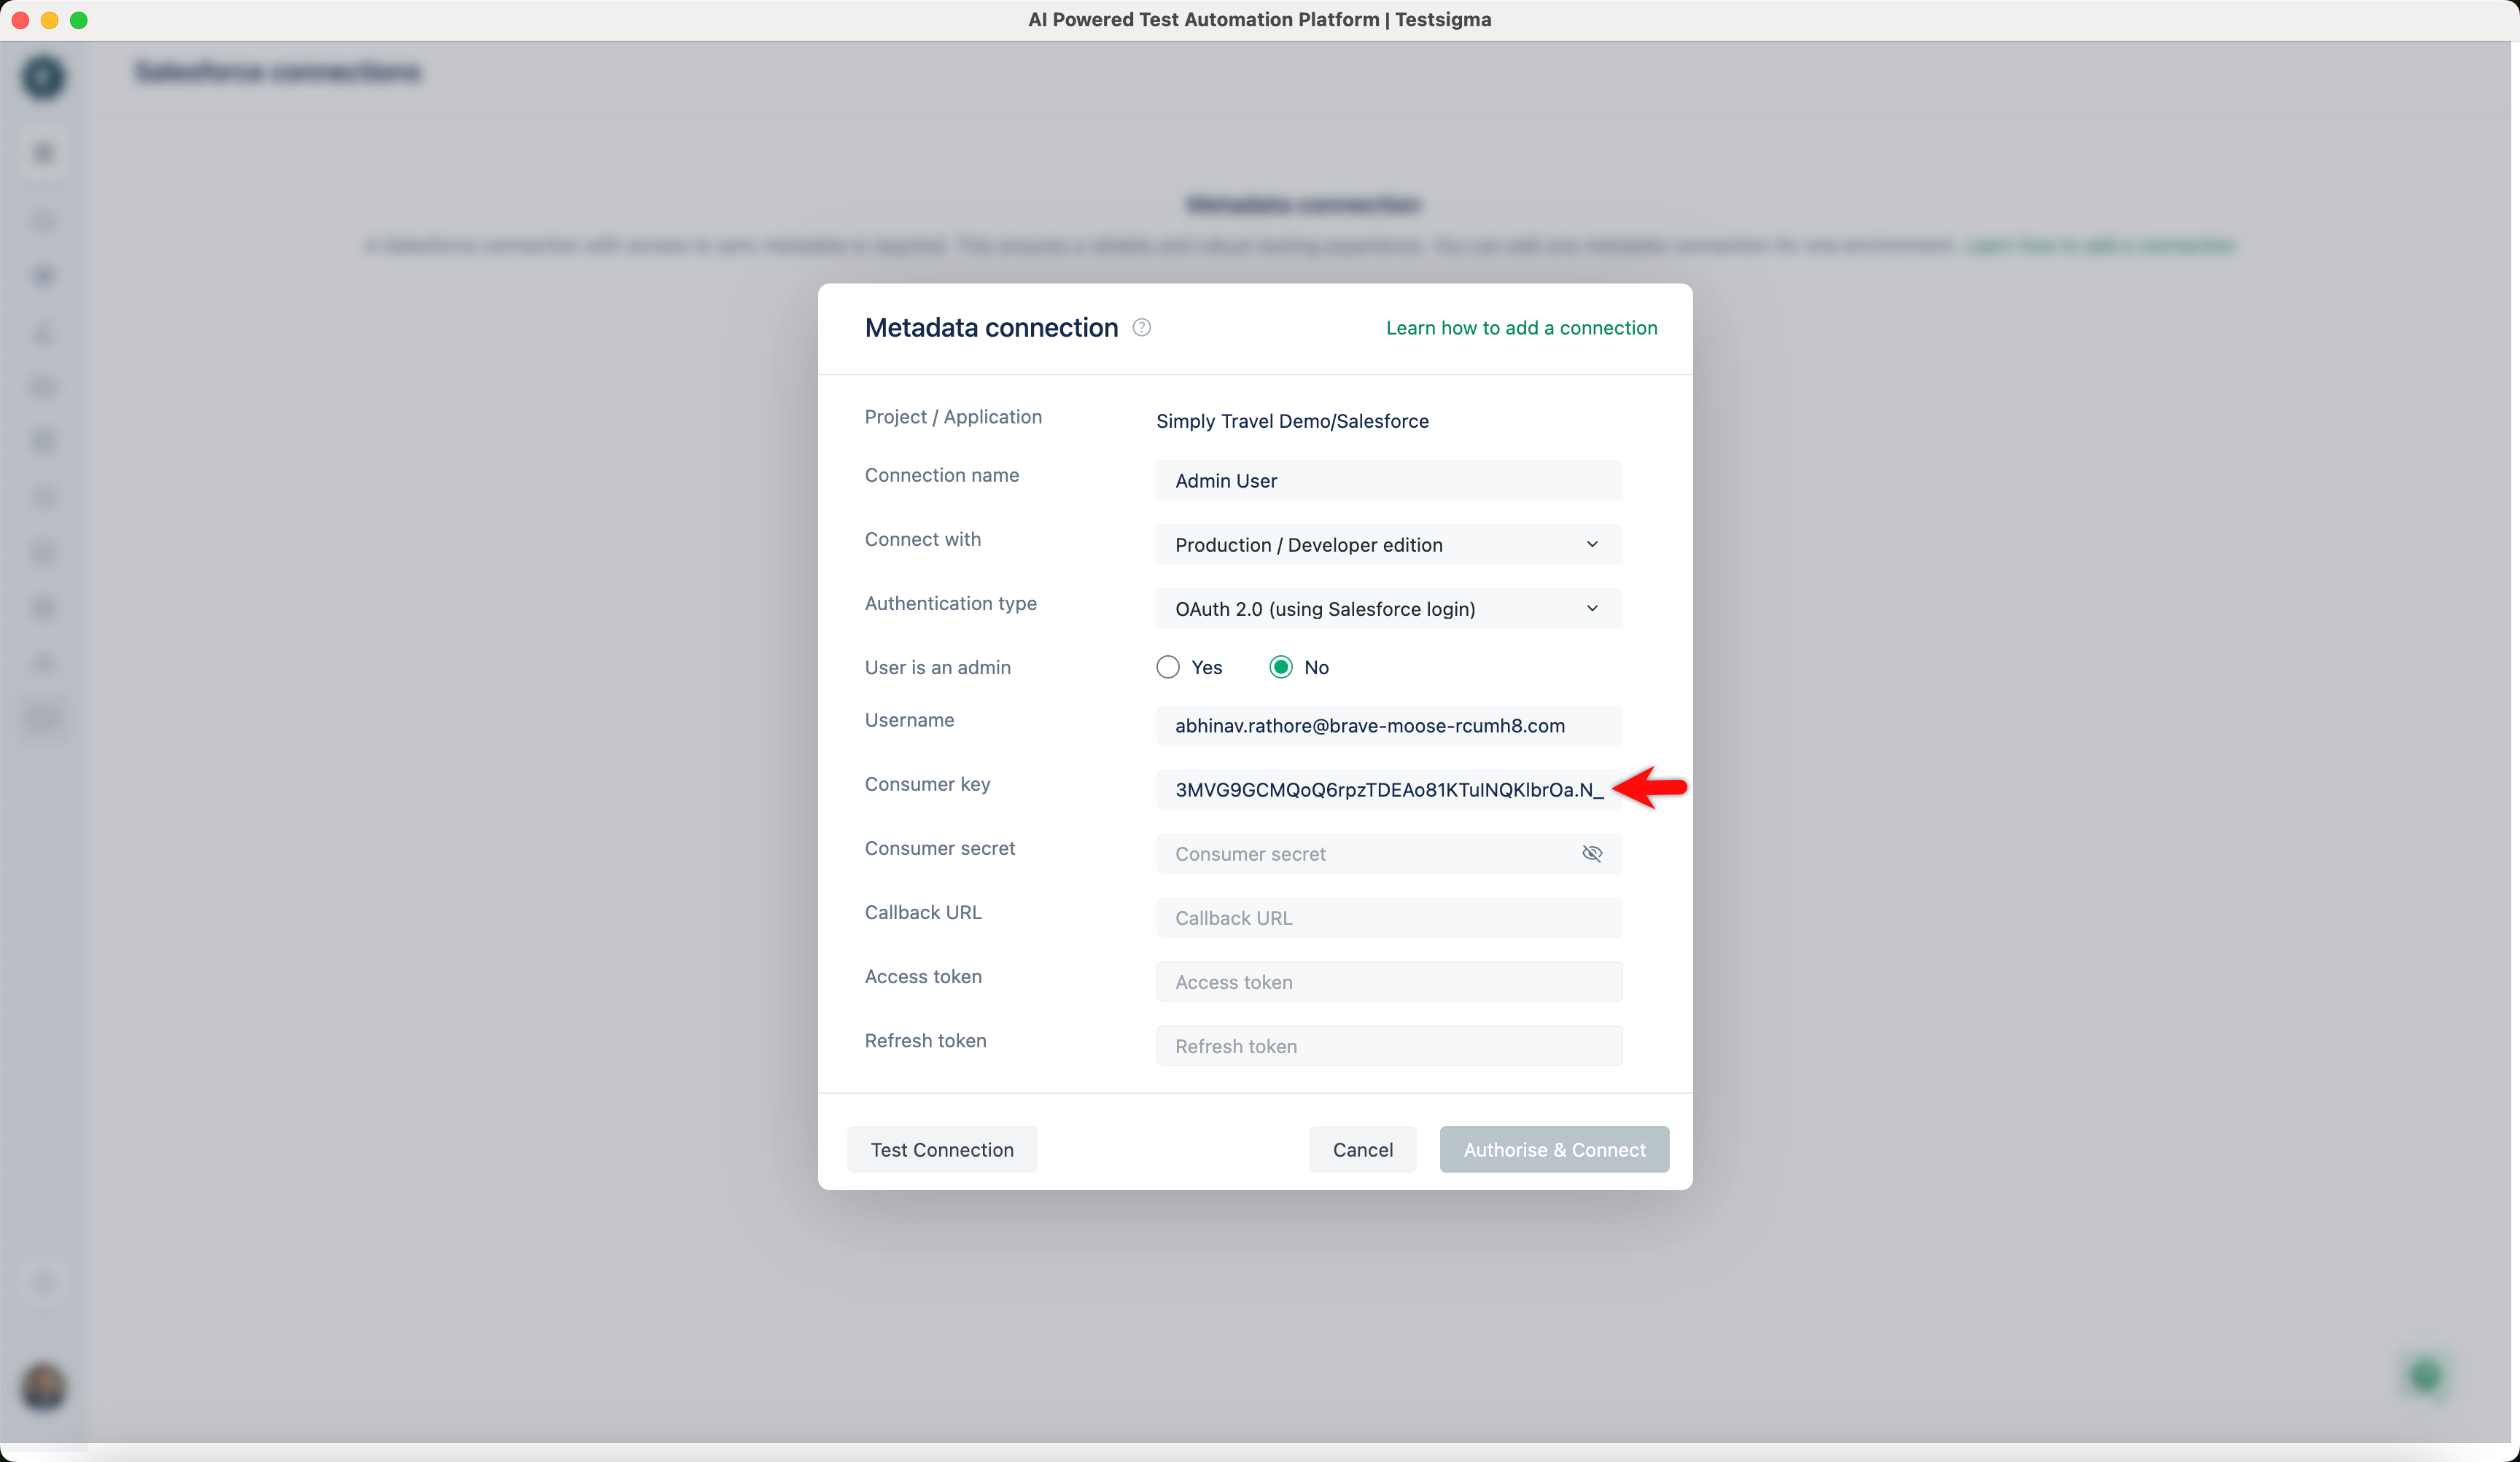Cancel the Metadata connection dialog

coord(1362,1149)
